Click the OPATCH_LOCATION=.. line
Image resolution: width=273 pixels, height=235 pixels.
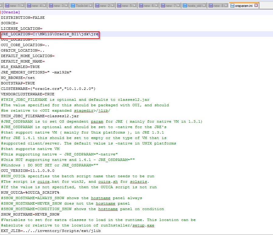pos(23,50)
